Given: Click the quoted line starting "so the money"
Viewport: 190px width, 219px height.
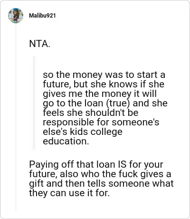Looking at the screenshot, I should tap(104, 75).
